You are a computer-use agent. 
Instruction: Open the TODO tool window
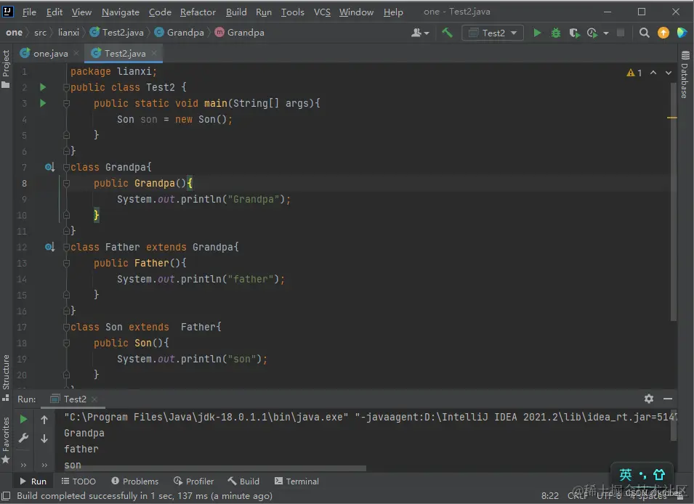[x=78, y=481]
